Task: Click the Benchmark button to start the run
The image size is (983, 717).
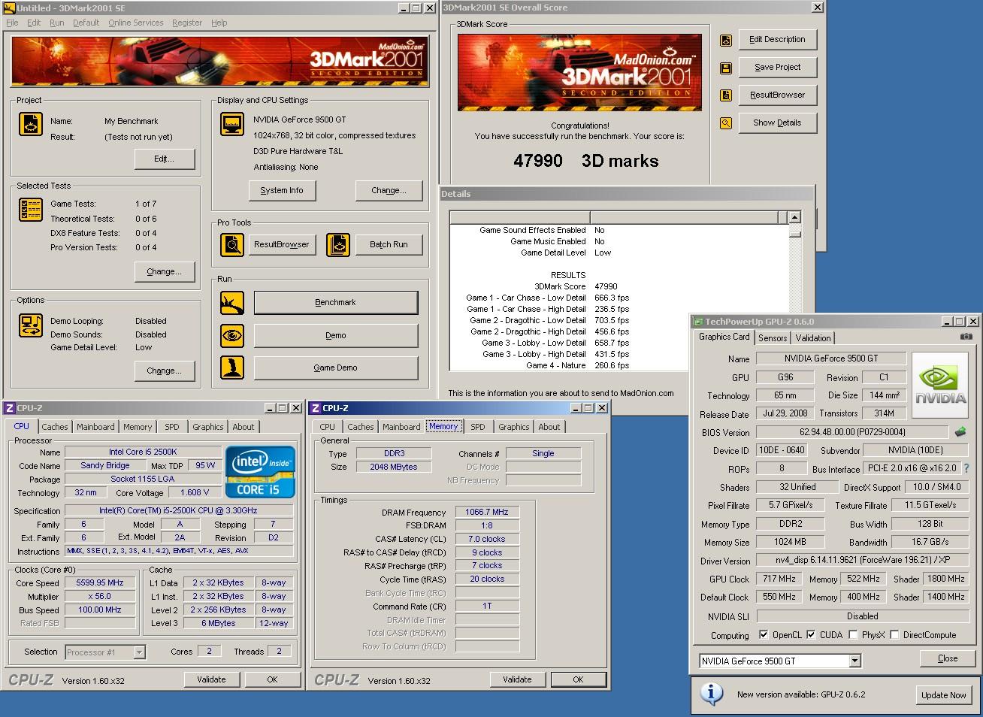Action: click(x=335, y=302)
